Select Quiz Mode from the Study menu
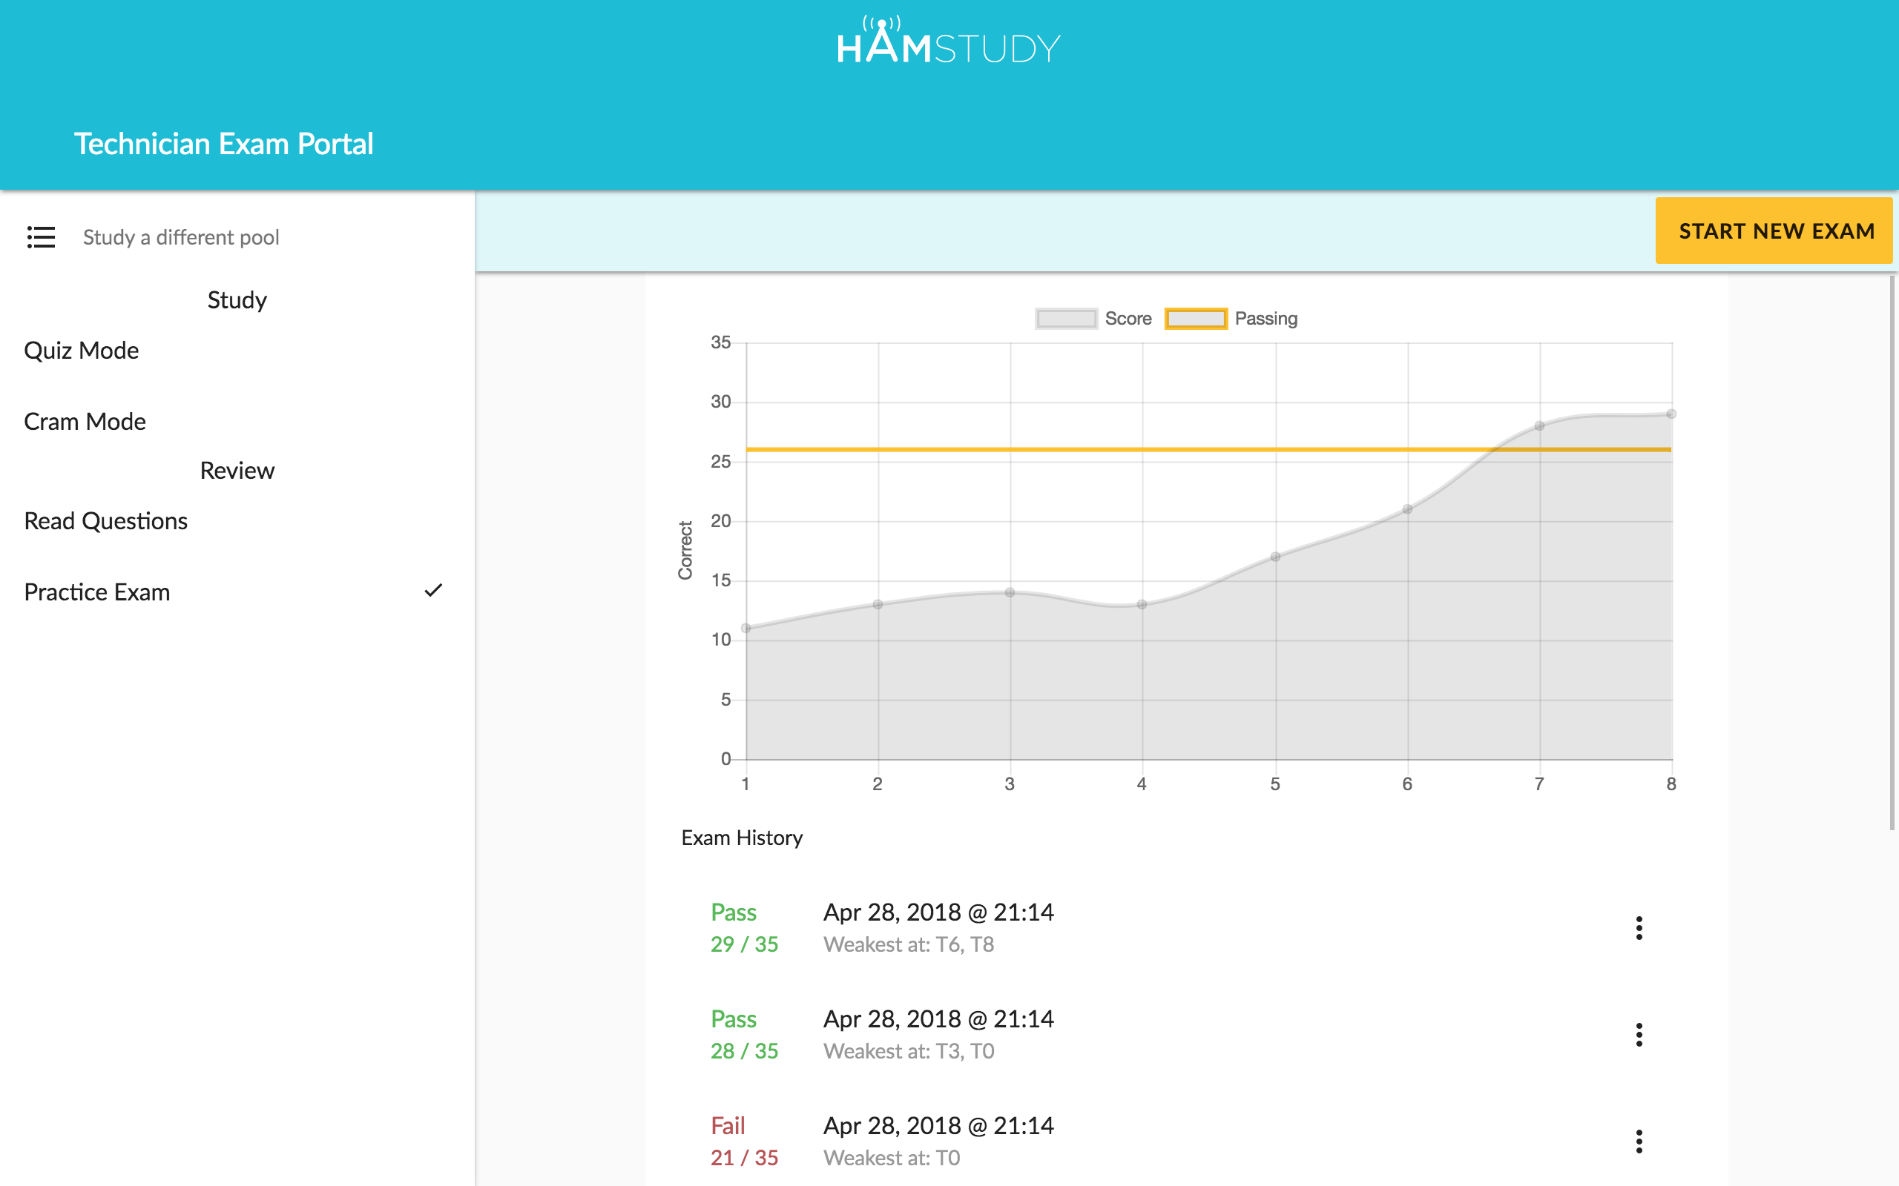 tap(81, 350)
